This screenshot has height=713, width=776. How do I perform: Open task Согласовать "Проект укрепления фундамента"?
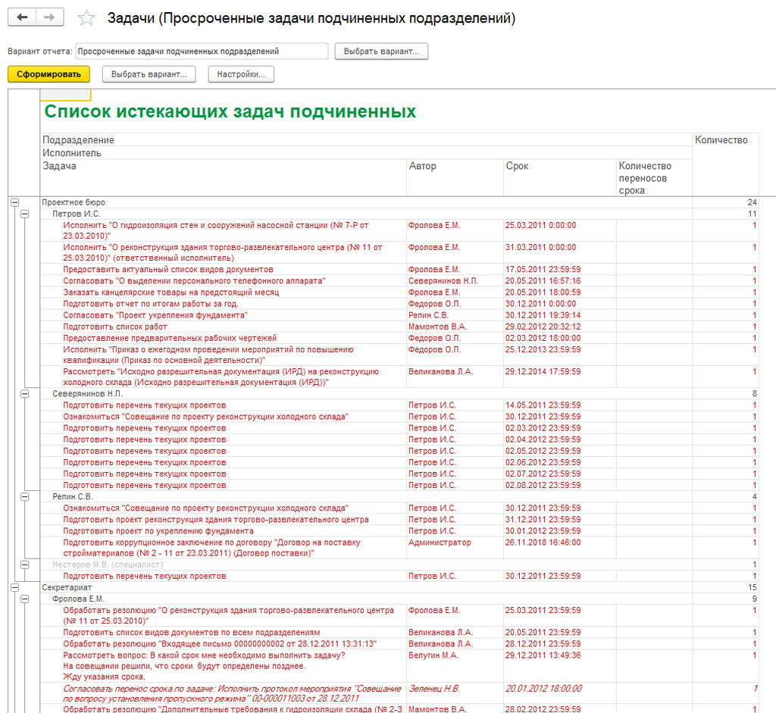point(155,315)
